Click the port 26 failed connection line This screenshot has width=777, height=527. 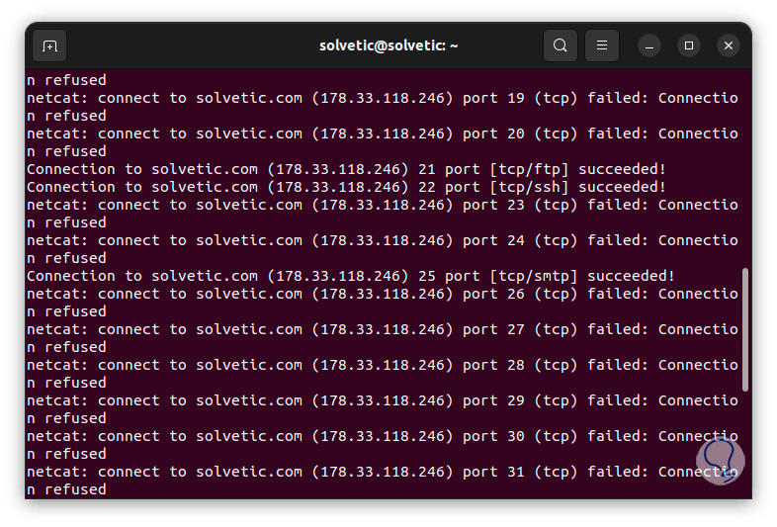click(x=382, y=294)
